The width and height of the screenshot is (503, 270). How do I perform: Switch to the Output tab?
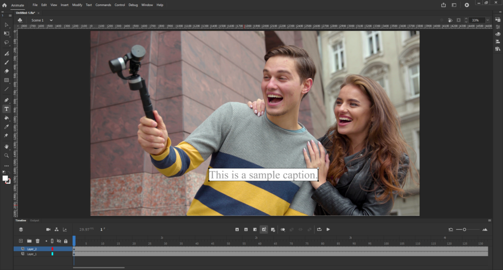point(34,220)
